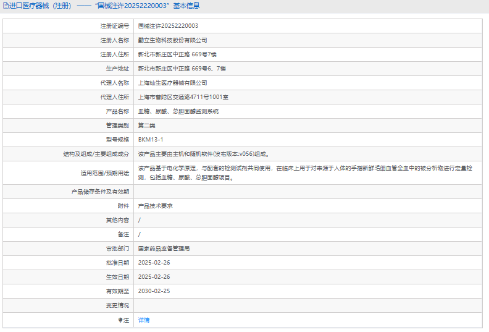
Task: Click the agent address 上海市普陀区交通路4711号1001室
Action: click(183, 97)
